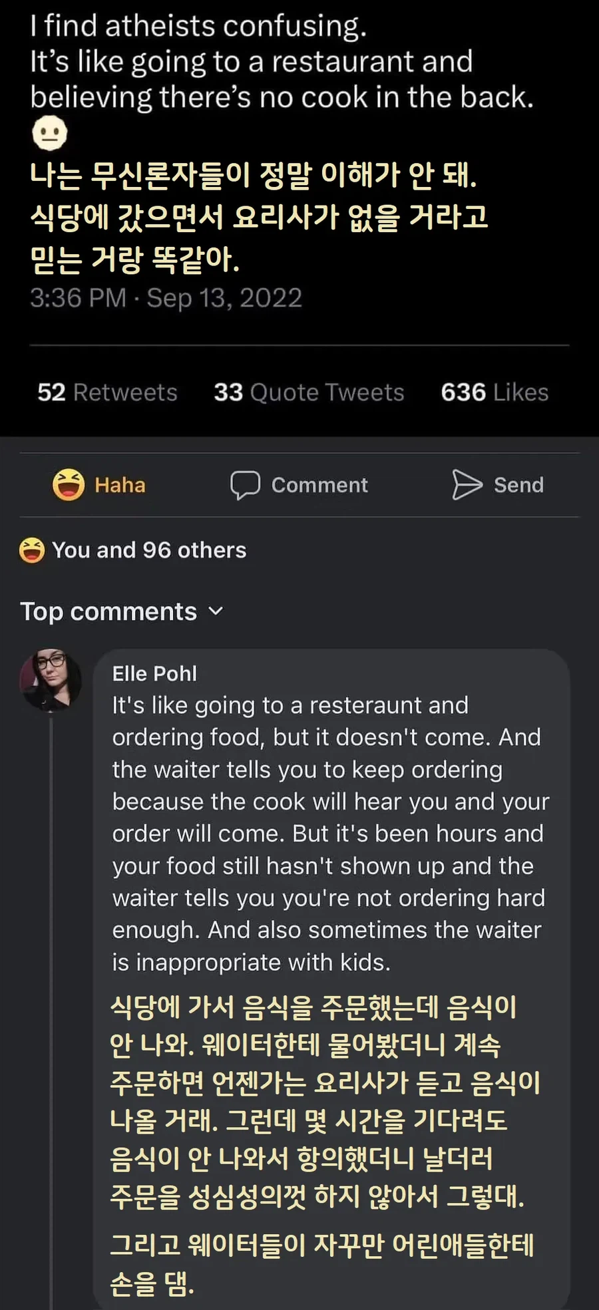
Task: Open the 52 Retweets list
Action: [x=107, y=393]
